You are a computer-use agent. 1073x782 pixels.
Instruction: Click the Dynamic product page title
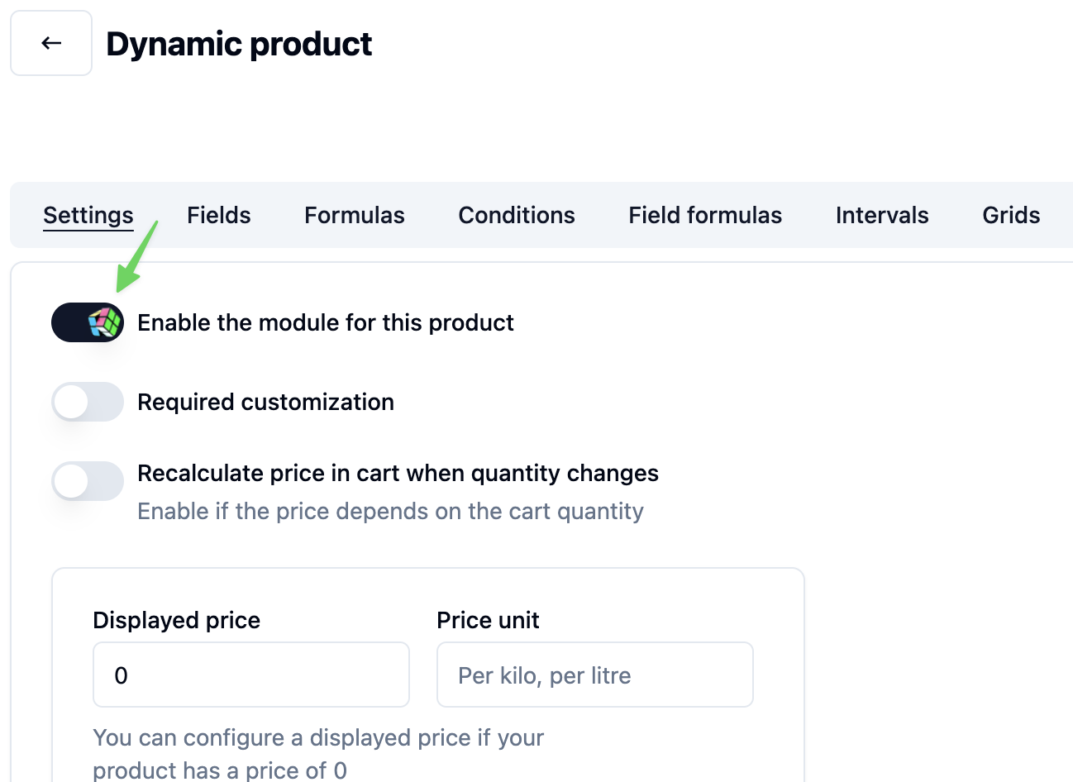point(238,44)
